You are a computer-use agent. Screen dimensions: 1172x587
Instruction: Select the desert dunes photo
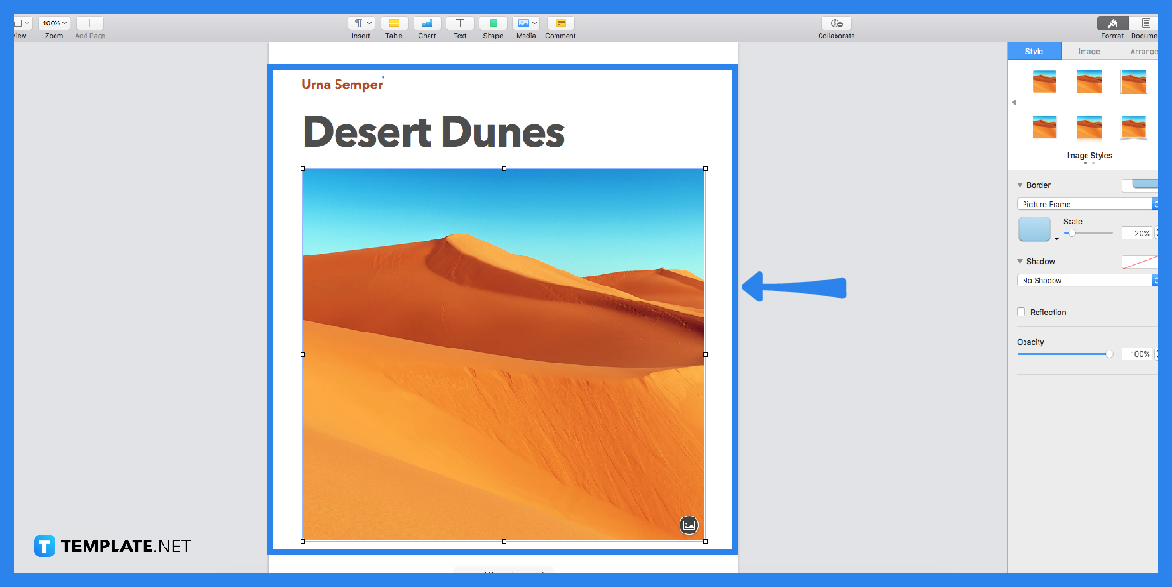click(503, 354)
